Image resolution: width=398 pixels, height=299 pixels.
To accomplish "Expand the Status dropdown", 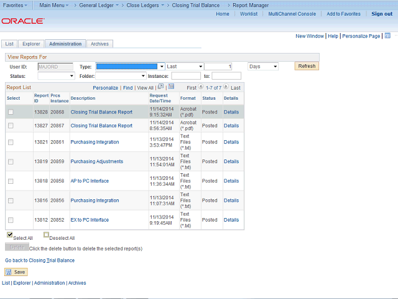I will pos(56,76).
